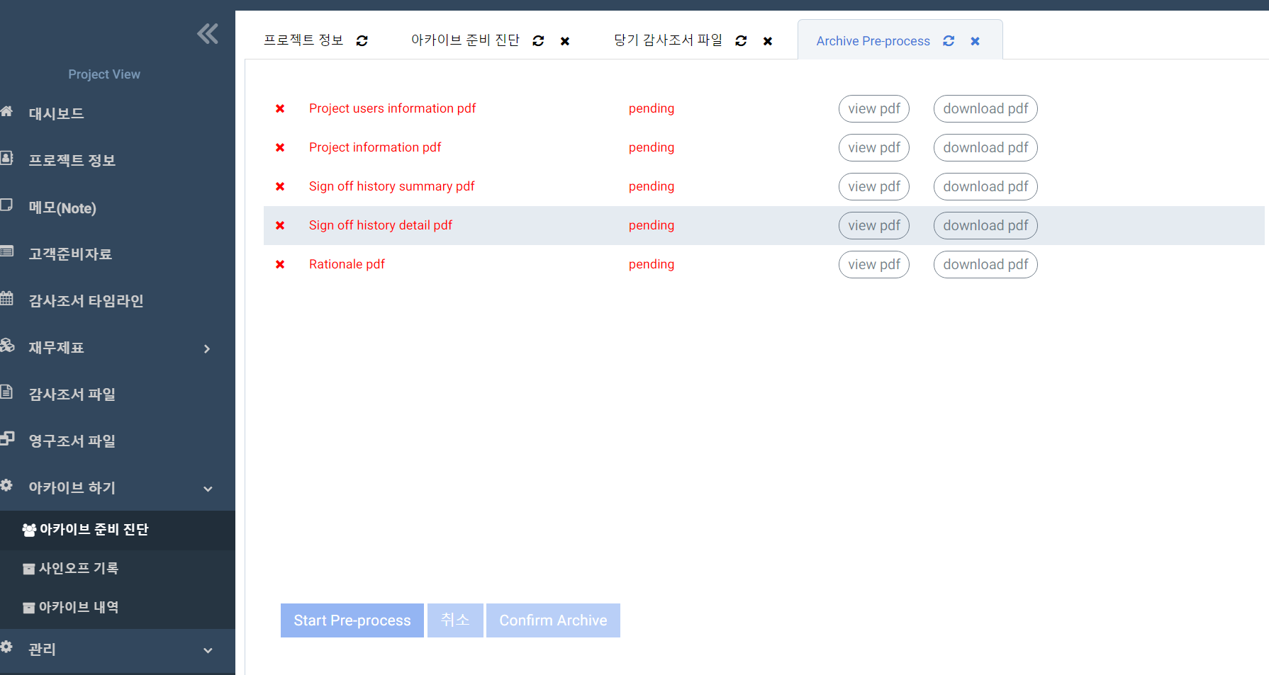The width and height of the screenshot is (1269, 675).
Task: Open the 영구조서 파일 sidebar icon
Action: click(x=7, y=438)
